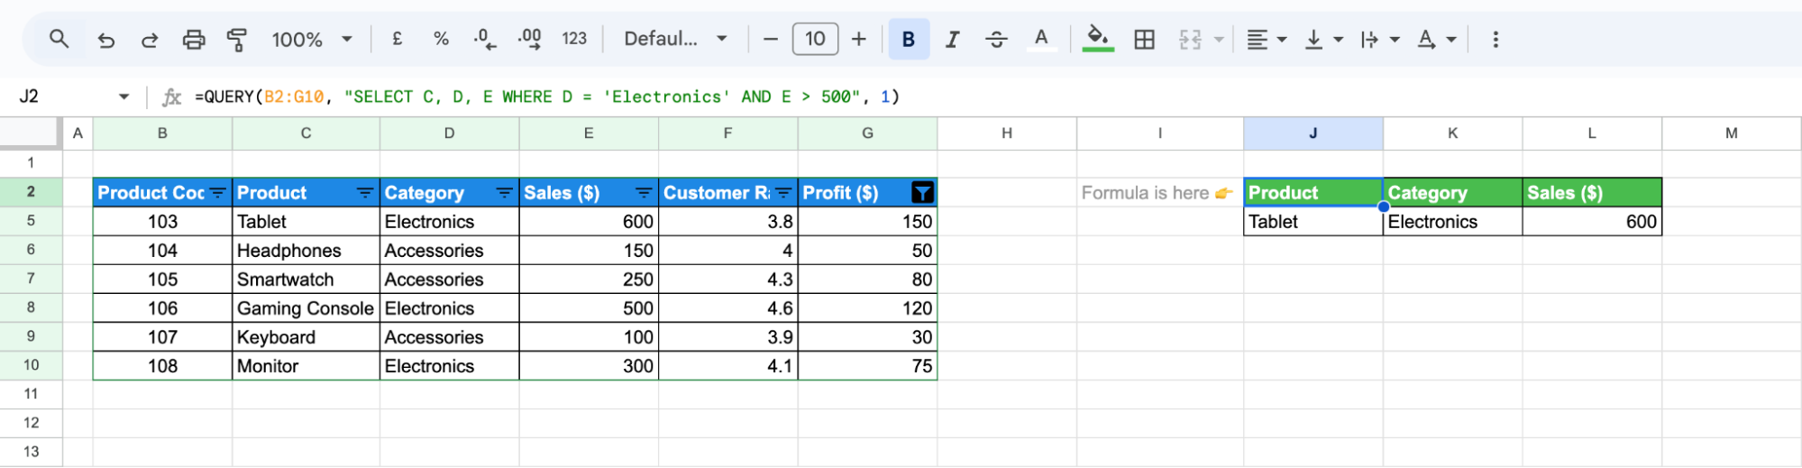Open the 123 more formats menu

(x=574, y=39)
